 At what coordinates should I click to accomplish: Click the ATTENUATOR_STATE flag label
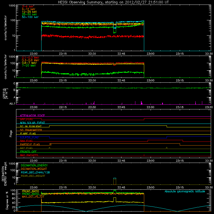[32, 116]
